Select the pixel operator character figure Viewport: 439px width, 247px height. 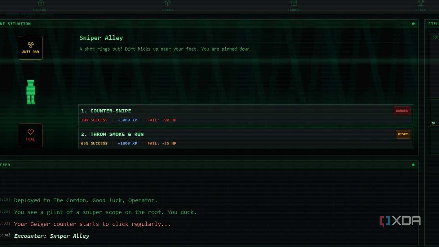click(31, 92)
